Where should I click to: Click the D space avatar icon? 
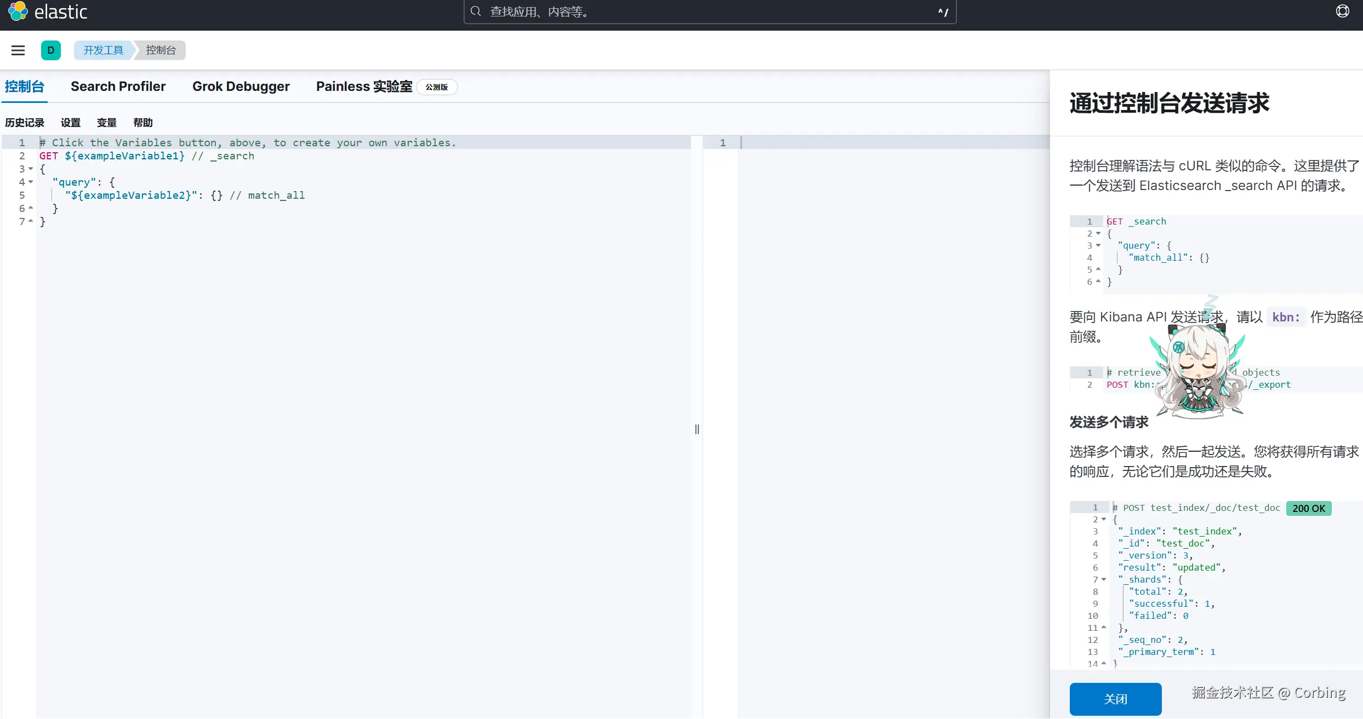coord(51,50)
